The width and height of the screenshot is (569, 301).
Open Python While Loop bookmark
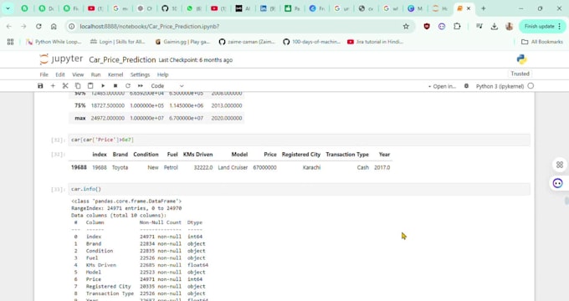click(54, 42)
